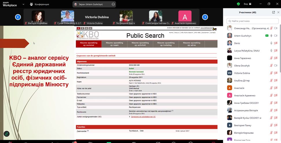Click Artem Gushchyn green screen-share indicator
The height and width of the screenshot is (143, 281).
(x=267, y=35)
